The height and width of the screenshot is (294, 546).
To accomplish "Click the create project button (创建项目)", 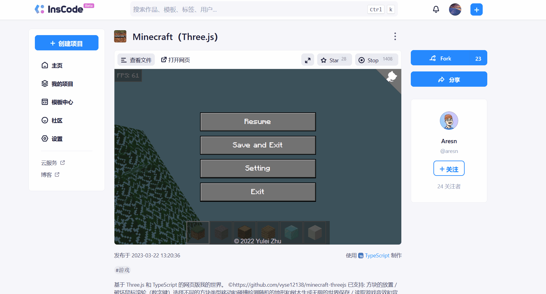I will tap(67, 43).
